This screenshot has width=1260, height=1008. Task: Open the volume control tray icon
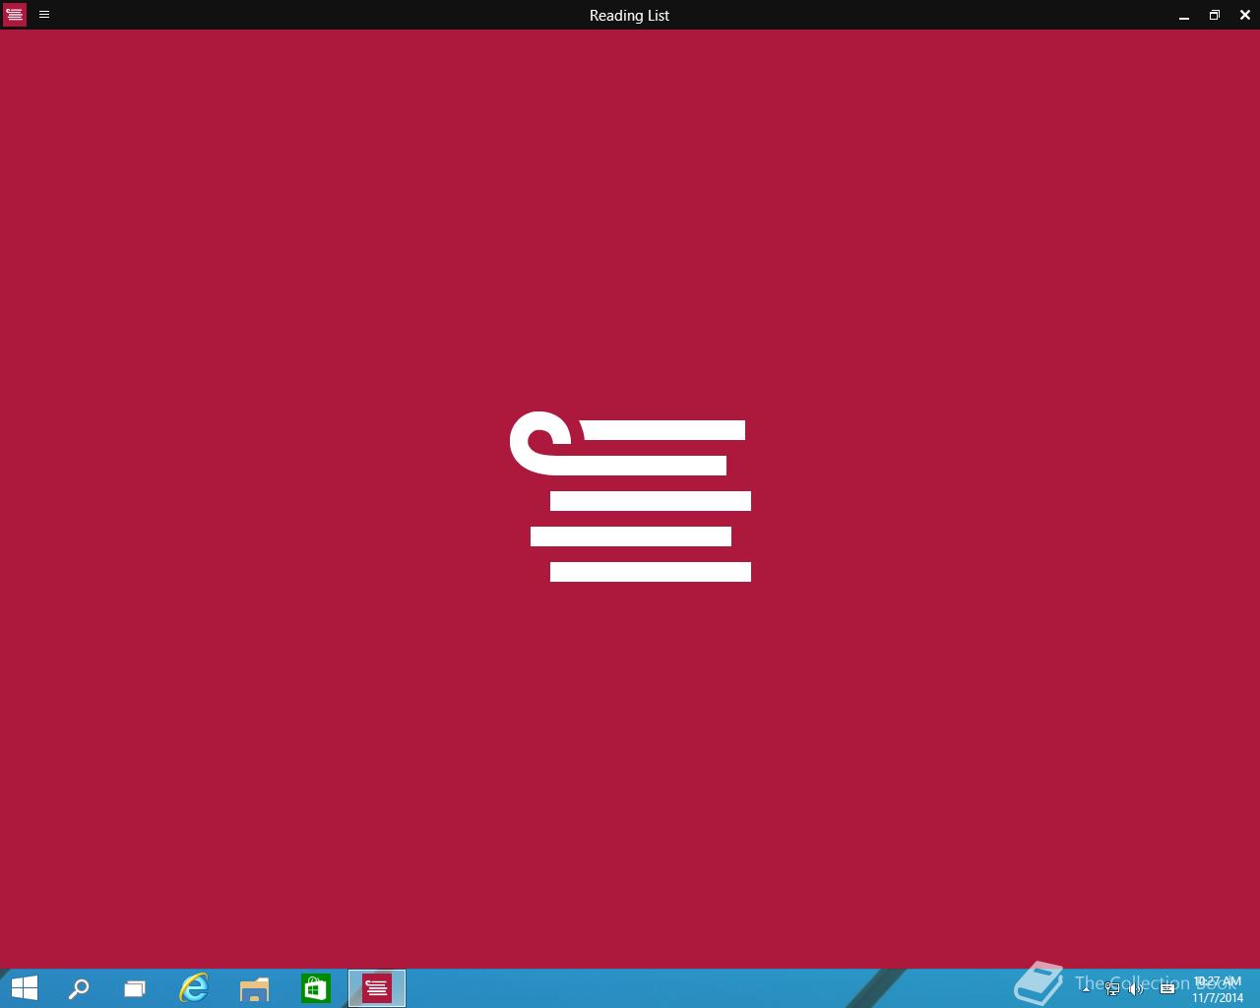coord(1137,988)
